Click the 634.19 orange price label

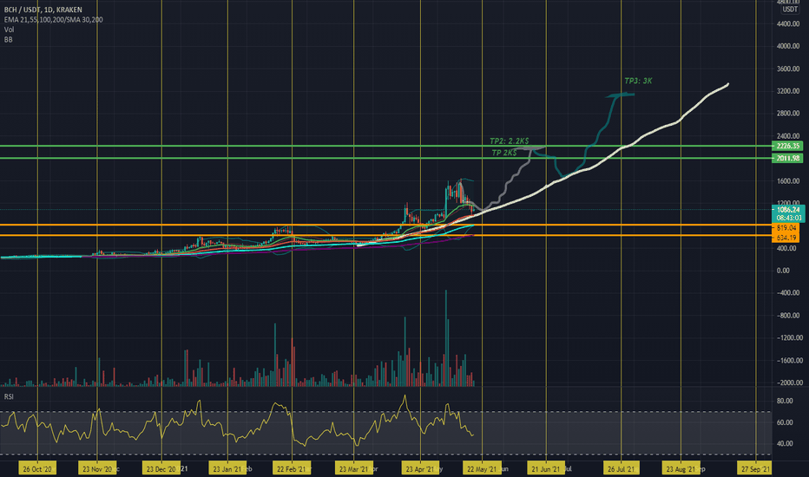click(786, 238)
